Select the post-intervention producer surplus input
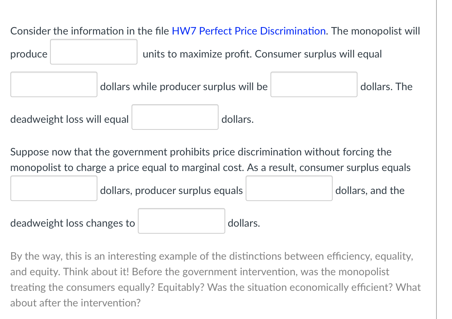The width and height of the screenshot is (452, 319). coord(289,188)
